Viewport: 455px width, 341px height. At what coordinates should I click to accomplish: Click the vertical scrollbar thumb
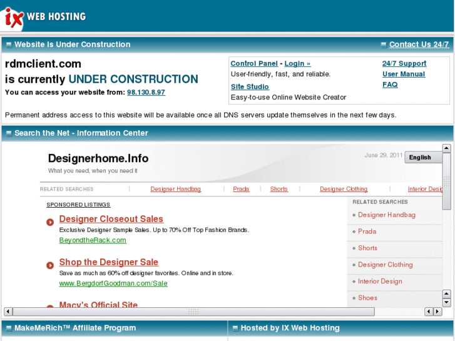tap(446, 181)
